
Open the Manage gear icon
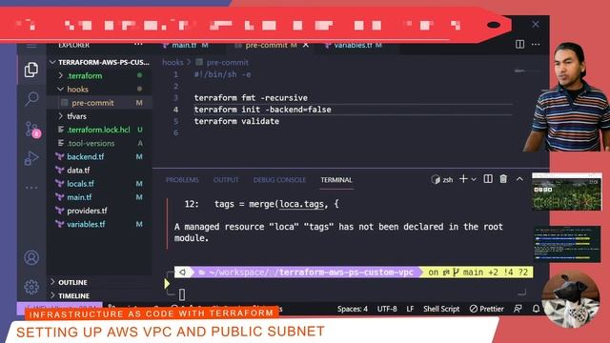point(31,287)
